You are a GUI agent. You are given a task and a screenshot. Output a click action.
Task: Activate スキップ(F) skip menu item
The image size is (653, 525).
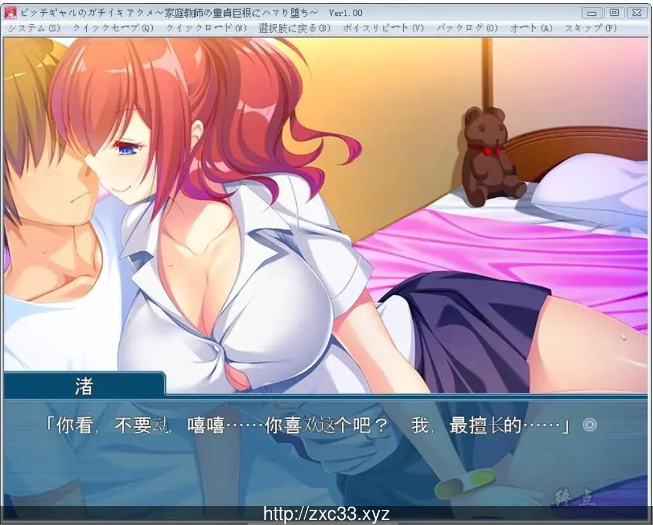[591, 28]
